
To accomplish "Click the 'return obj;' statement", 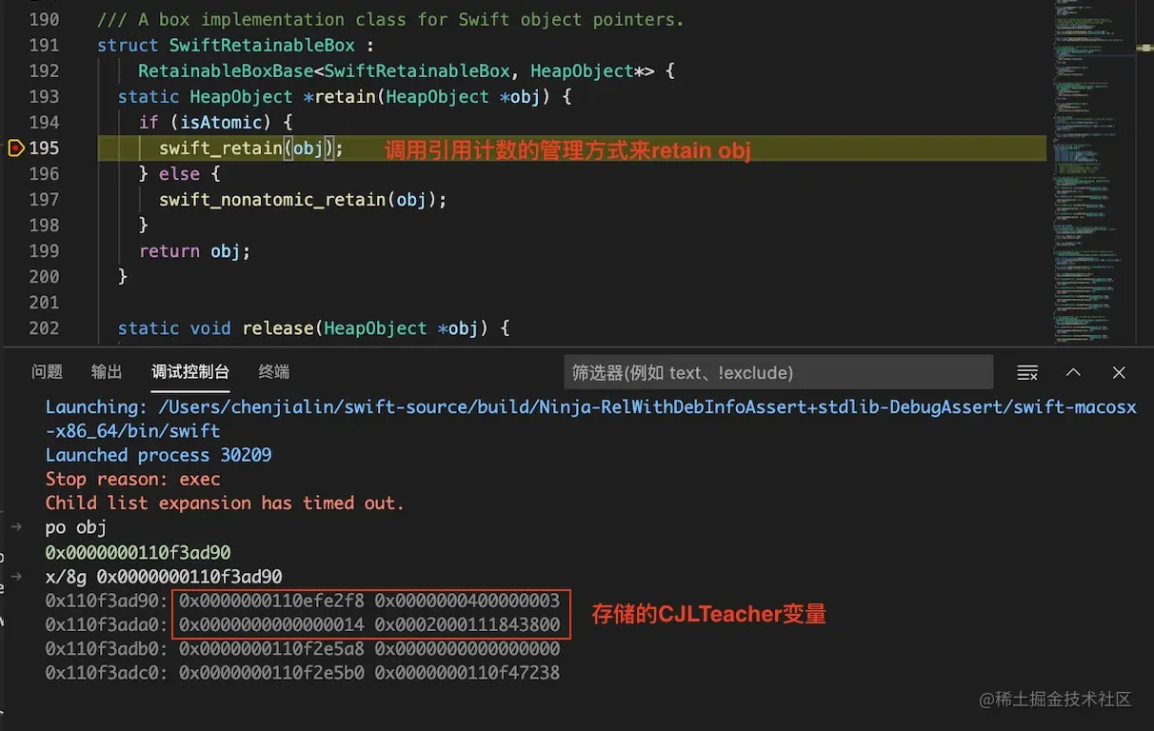I will 194,251.
